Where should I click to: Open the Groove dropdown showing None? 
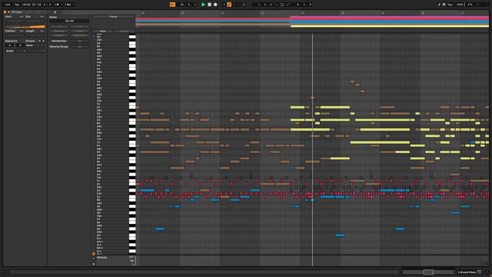35,45
